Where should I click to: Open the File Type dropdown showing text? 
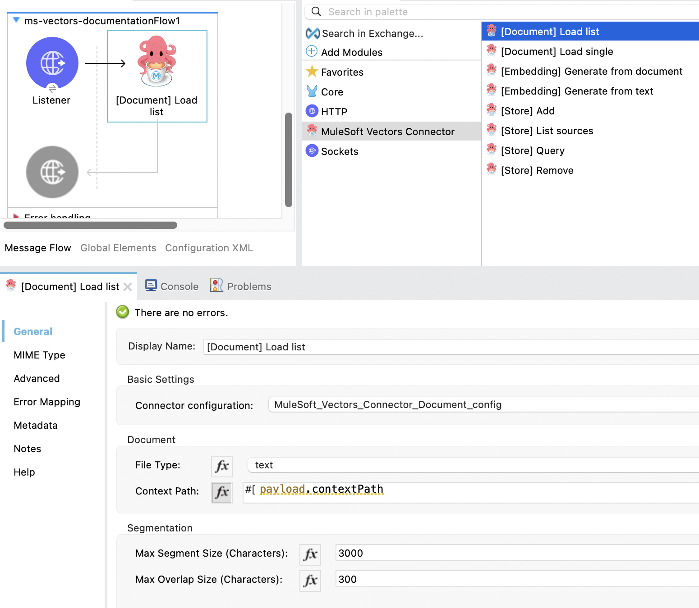[474, 465]
